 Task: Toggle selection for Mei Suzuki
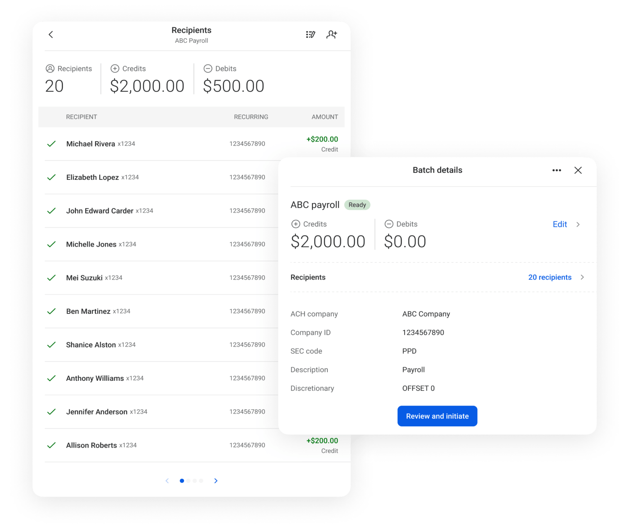pyautogui.click(x=51, y=277)
